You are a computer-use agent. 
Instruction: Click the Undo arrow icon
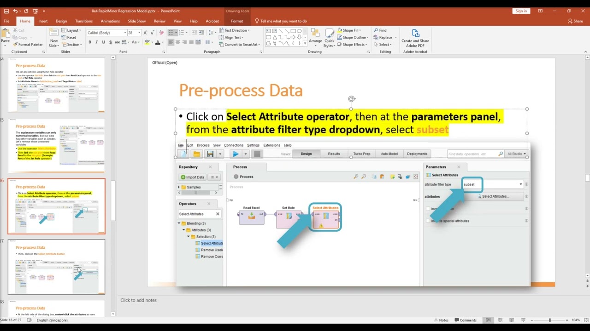(16, 11)
